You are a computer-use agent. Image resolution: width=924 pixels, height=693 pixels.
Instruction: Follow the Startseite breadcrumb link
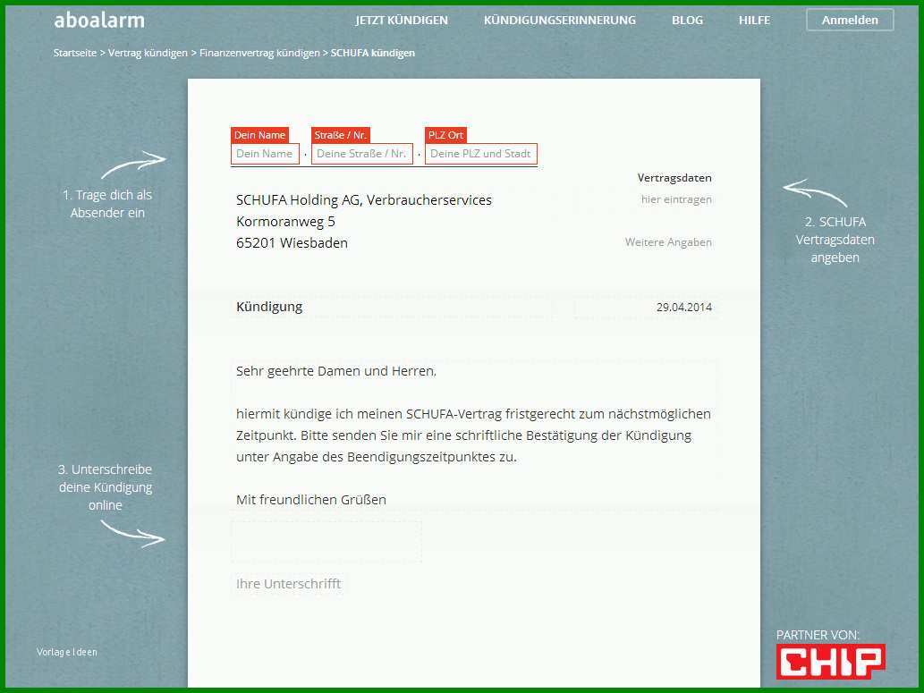tap(75, 53)
